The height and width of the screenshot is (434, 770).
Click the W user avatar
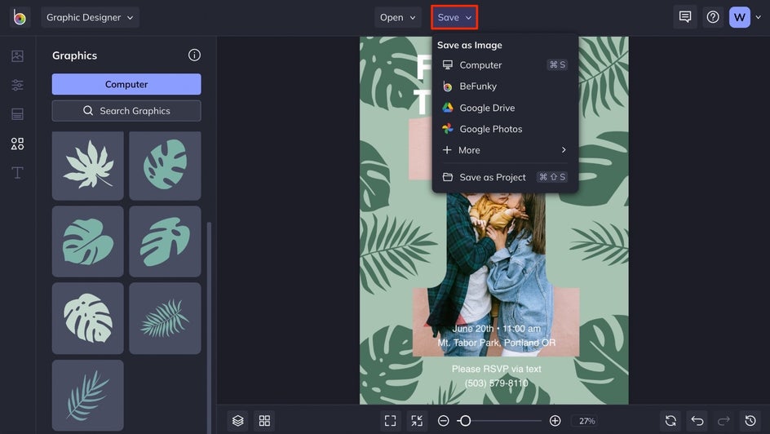coord(740,17)
